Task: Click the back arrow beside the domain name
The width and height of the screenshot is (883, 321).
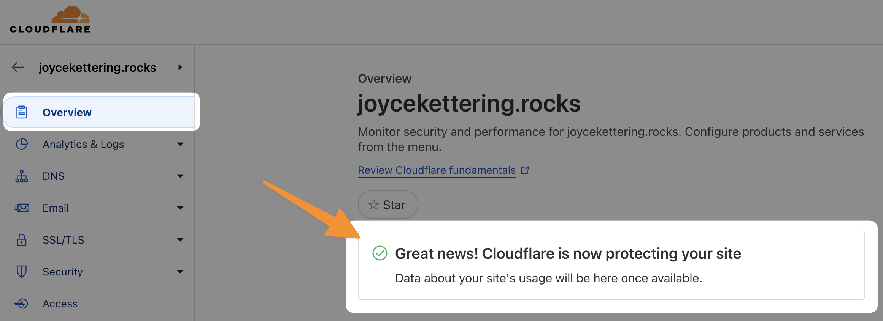Action: [17, 68]
